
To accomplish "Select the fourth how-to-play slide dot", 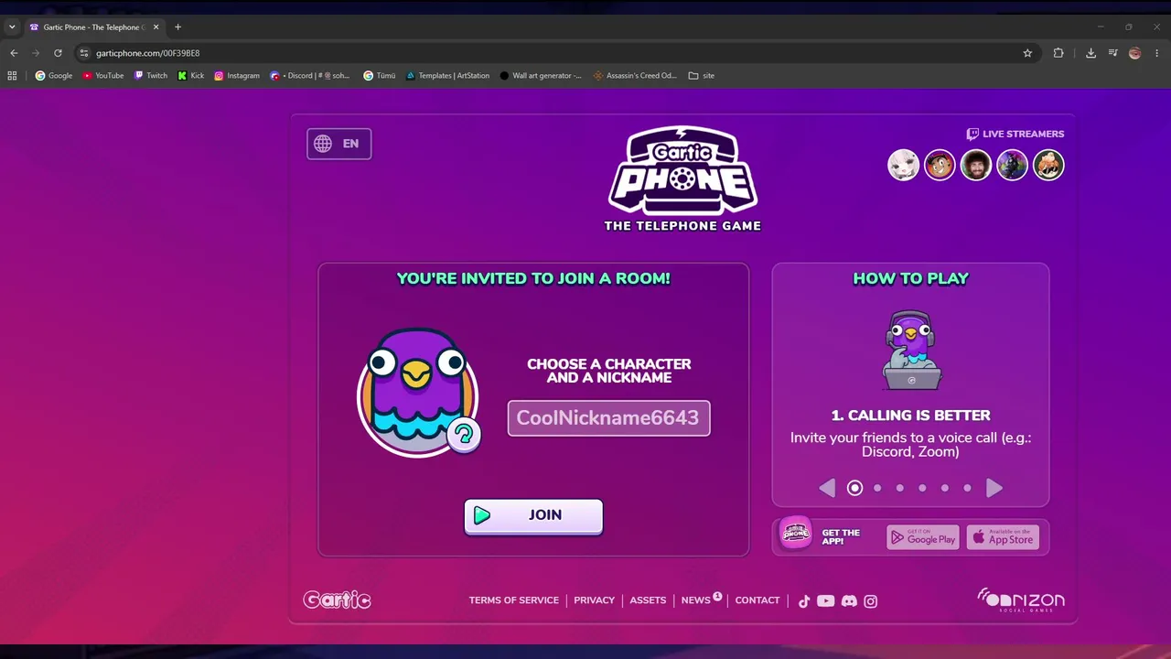I will pos(922,488).
